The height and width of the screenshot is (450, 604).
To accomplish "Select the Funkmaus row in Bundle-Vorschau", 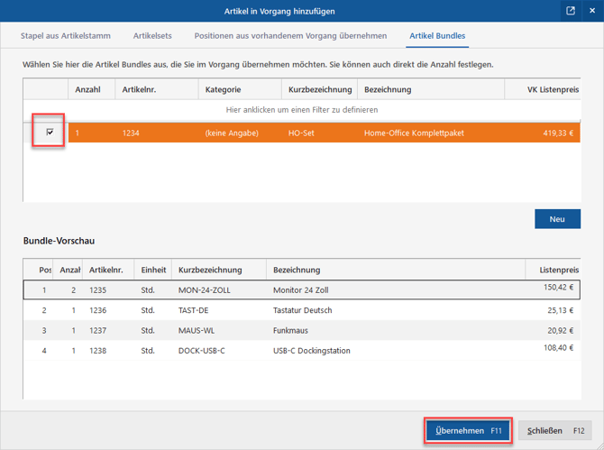I will 302,331.
